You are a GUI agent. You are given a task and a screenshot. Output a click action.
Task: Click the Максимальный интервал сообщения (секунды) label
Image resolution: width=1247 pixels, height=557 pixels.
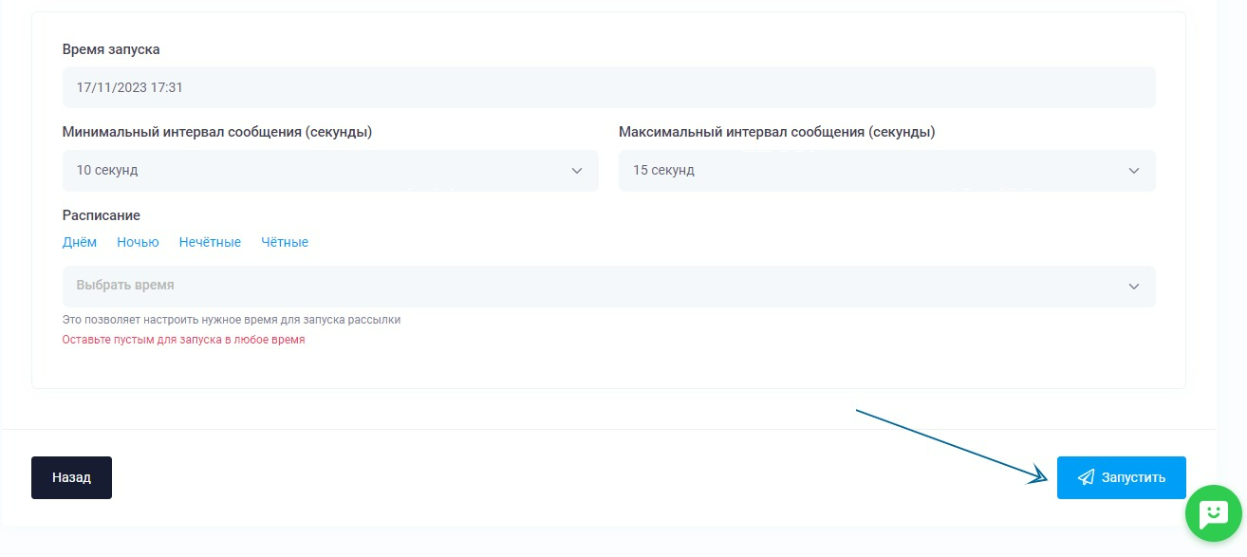pos(777,132)
